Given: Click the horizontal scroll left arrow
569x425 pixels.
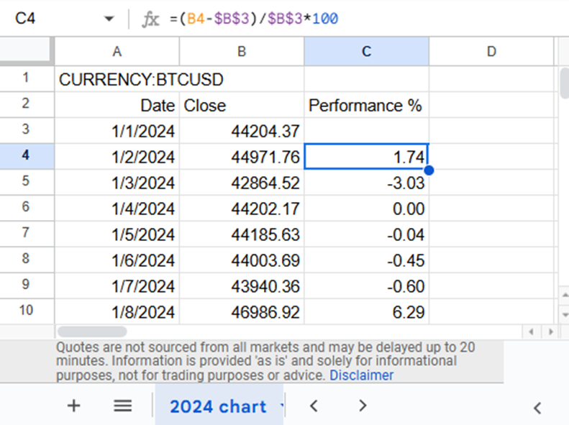Looking at the screenshot, I should (532, 332).
